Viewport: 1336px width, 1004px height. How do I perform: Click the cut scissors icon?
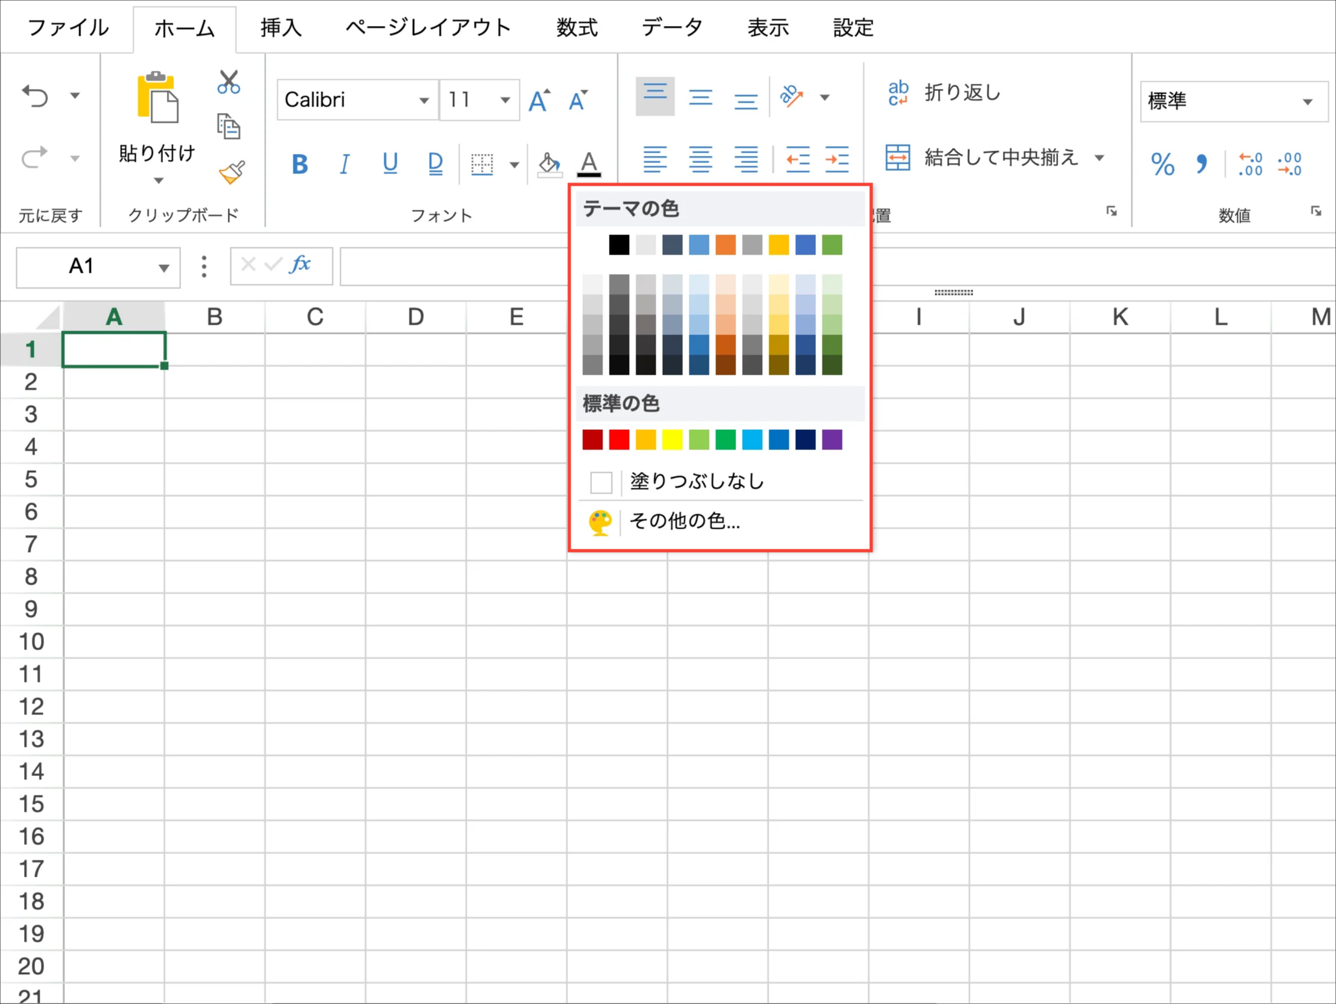[x=229, y=82]
